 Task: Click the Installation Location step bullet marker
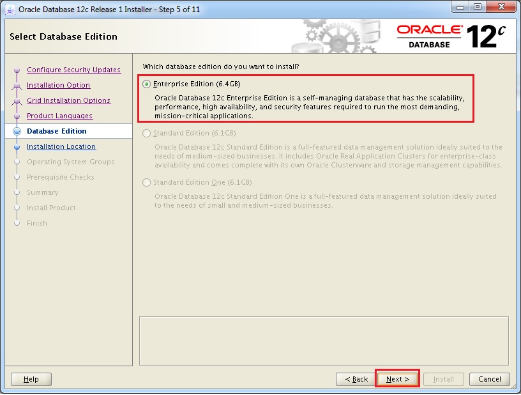(17, 146)
